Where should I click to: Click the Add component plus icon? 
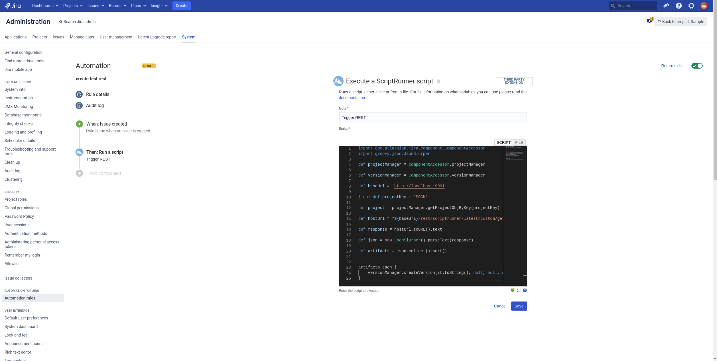point(79,173)
